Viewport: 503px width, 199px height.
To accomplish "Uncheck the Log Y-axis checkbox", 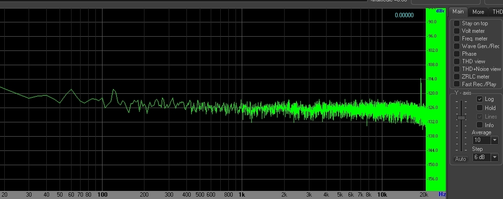I will tap(480, 99).
